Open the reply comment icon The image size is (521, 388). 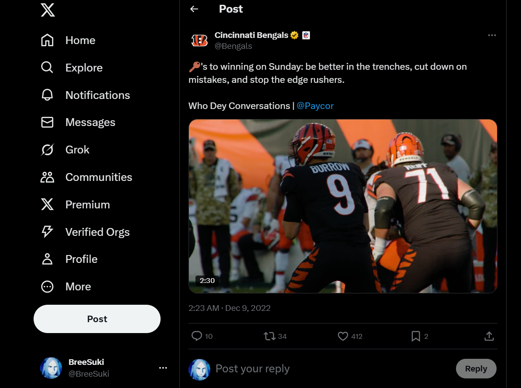[197, 336]
